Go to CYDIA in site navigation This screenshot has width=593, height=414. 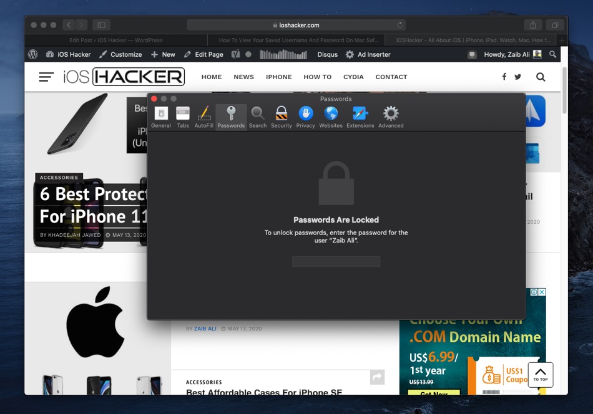353,77
